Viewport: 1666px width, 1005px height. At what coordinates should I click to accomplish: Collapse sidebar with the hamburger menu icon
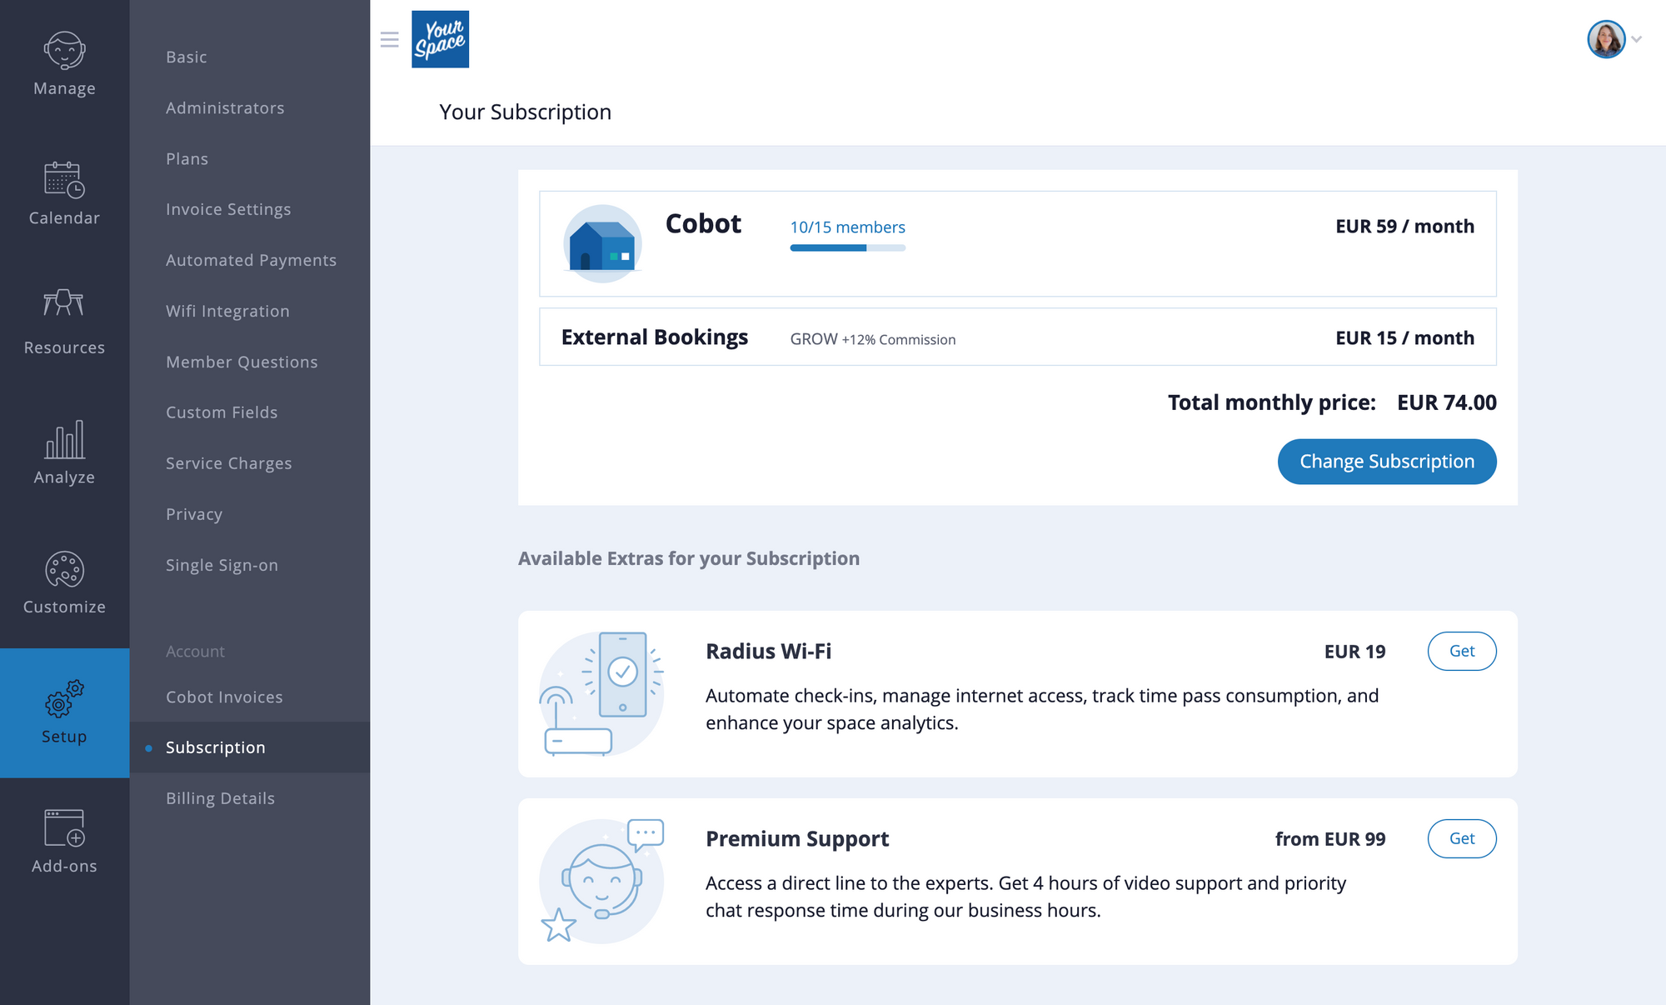click(389, 39)
